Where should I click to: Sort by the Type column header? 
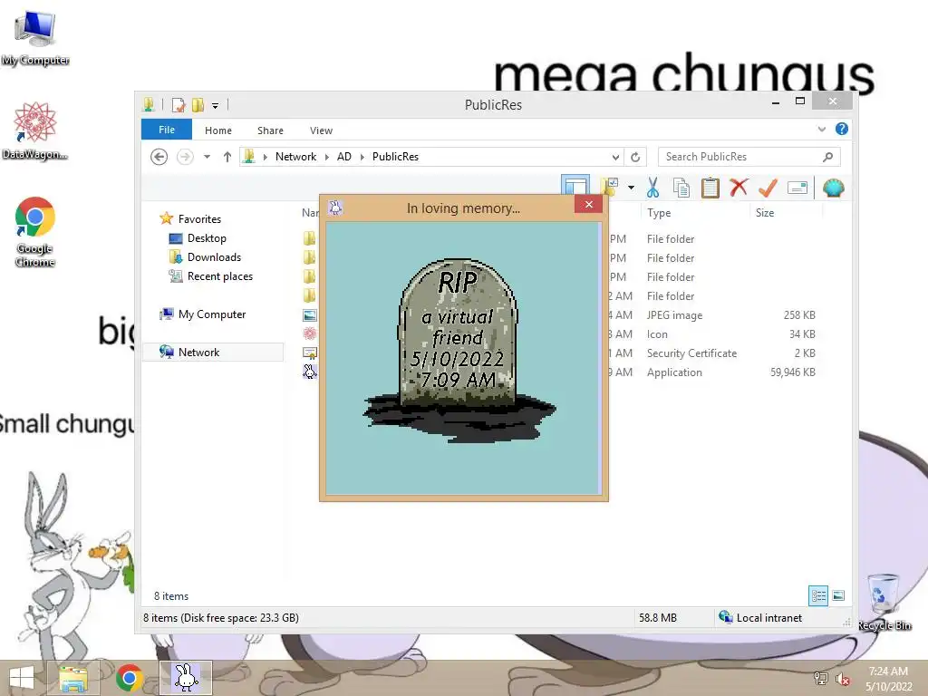point(659,212)
